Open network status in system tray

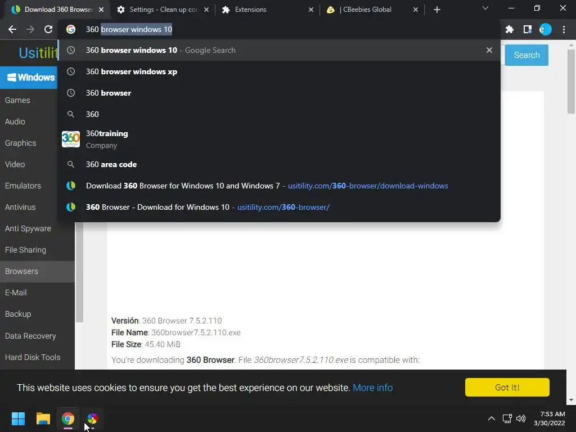point(507,418)
